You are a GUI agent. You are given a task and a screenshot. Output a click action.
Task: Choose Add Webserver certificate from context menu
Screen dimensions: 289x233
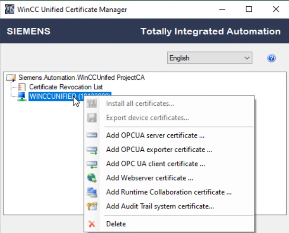[x=149, y=178]
